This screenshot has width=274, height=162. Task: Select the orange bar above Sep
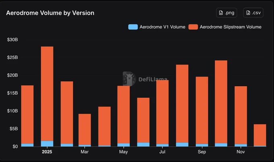202,110
